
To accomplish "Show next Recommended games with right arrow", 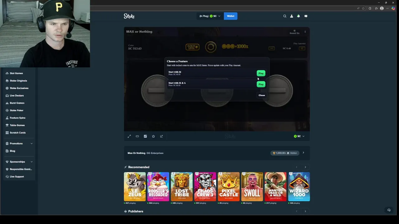I will [305, 167].
